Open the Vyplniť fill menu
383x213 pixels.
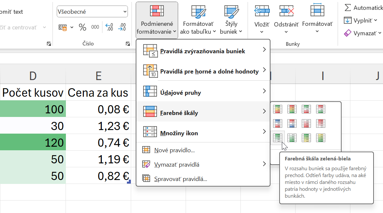tap(361, 20)
